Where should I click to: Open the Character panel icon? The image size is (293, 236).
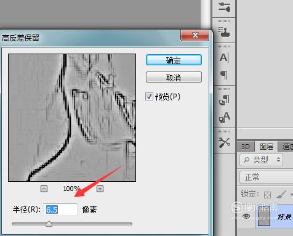coord(224,57)
